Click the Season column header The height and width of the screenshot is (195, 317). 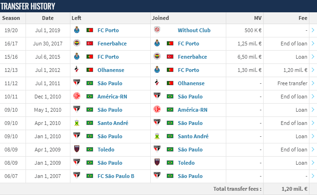tap(11, 18)
